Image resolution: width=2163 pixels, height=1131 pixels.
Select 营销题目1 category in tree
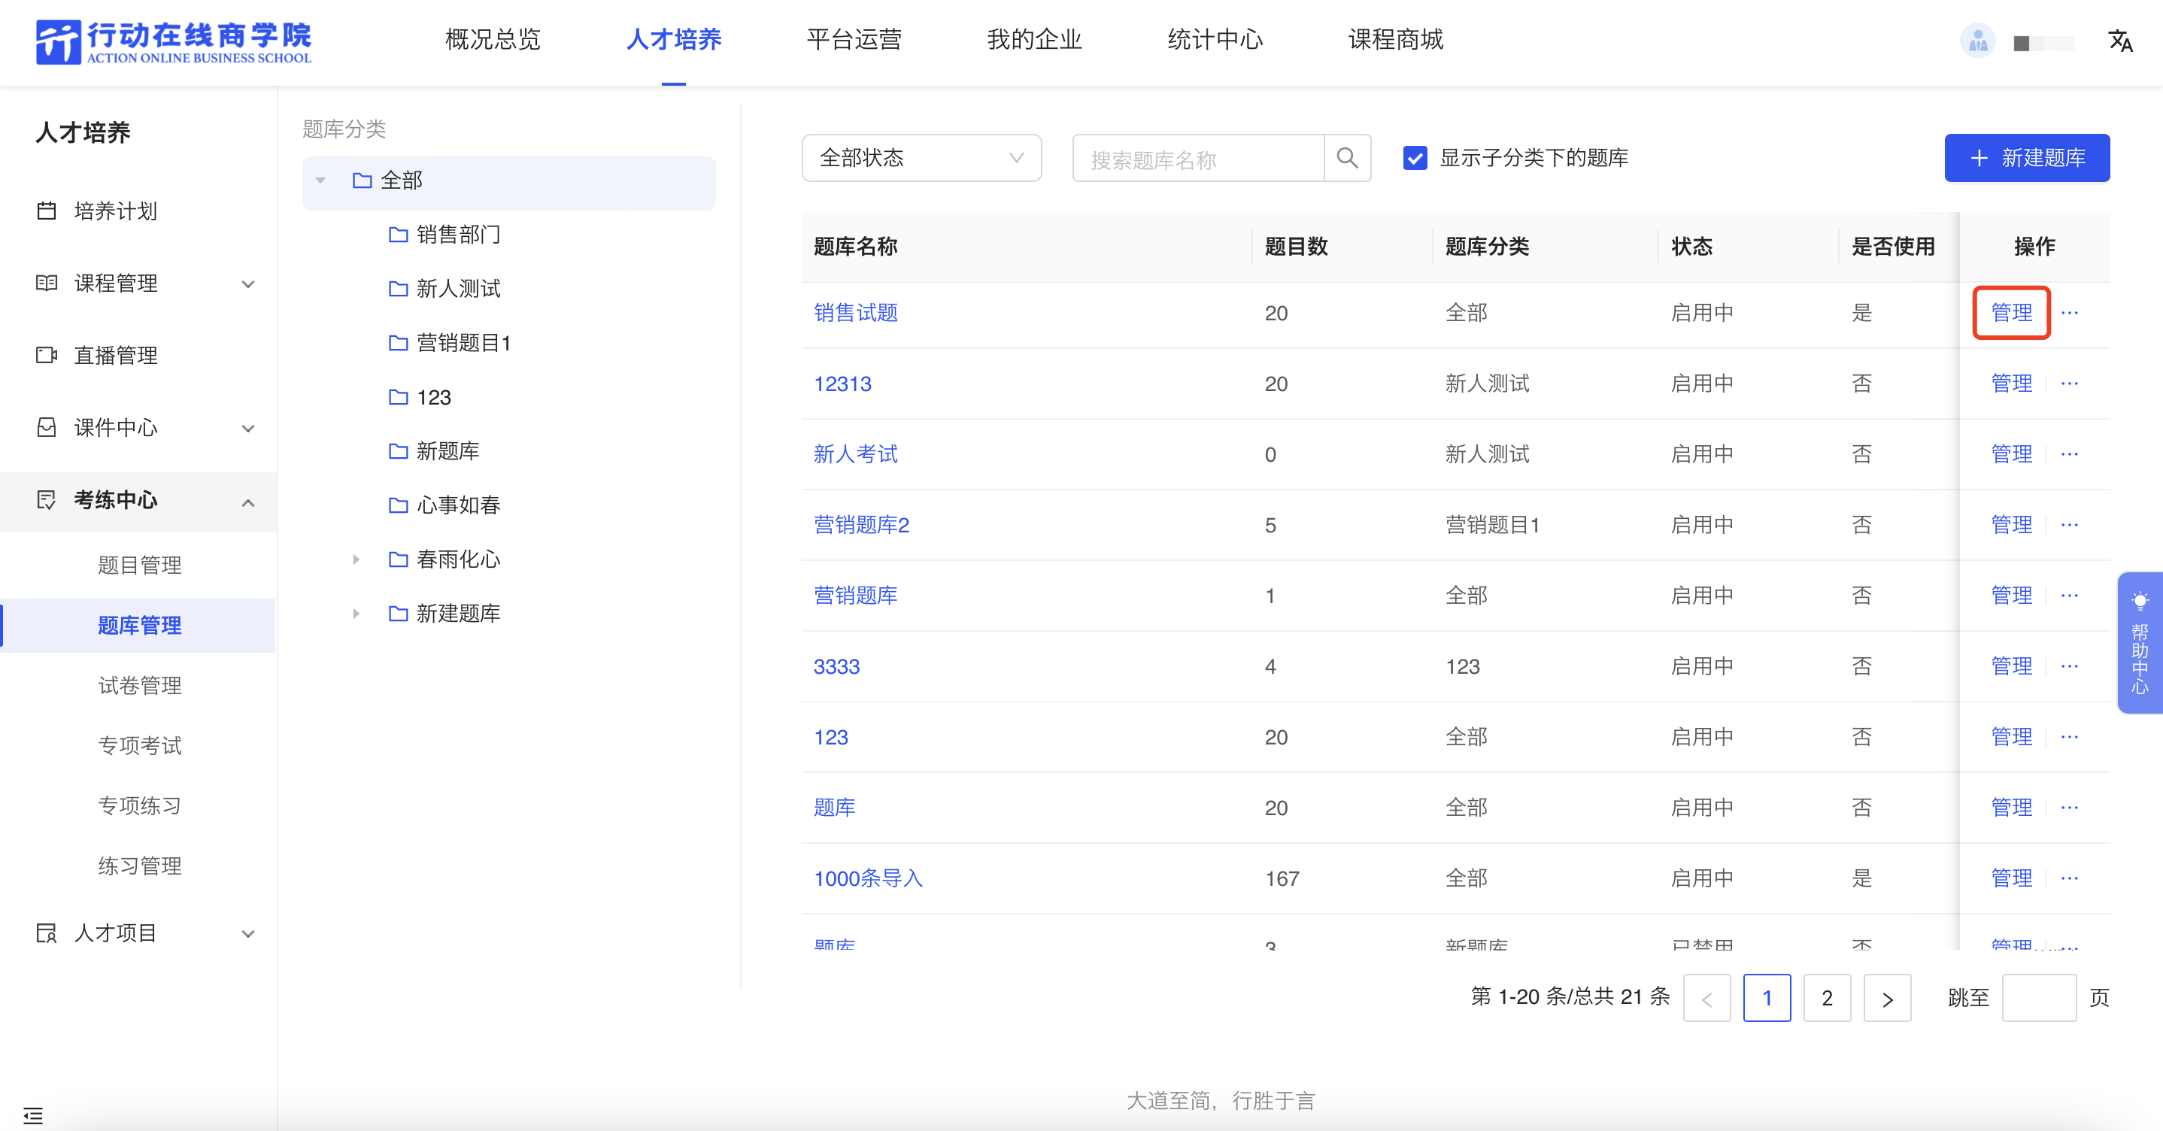point(463,343)
